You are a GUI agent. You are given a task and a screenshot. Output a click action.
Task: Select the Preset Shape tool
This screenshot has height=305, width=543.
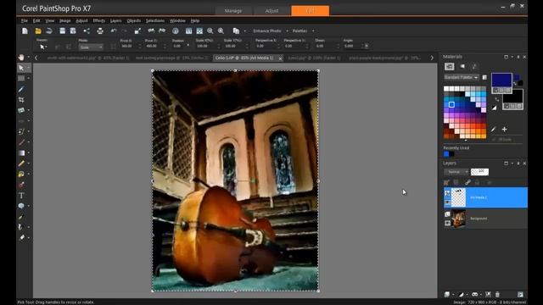click(x=21, y=206)
